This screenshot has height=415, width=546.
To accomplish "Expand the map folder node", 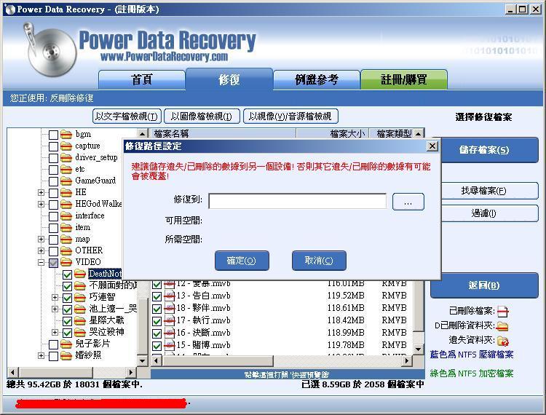I will 41,240.
